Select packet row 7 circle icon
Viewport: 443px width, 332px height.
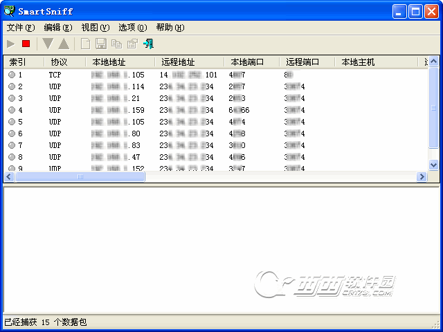pos(12,145)
